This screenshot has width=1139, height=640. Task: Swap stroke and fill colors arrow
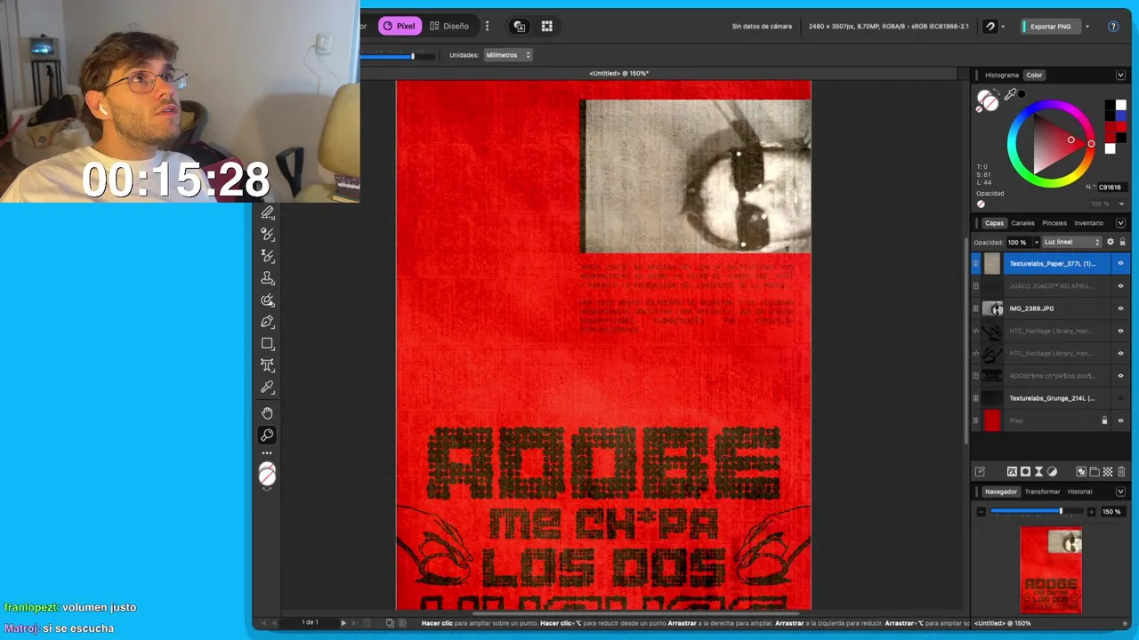(x=997, y=92)
